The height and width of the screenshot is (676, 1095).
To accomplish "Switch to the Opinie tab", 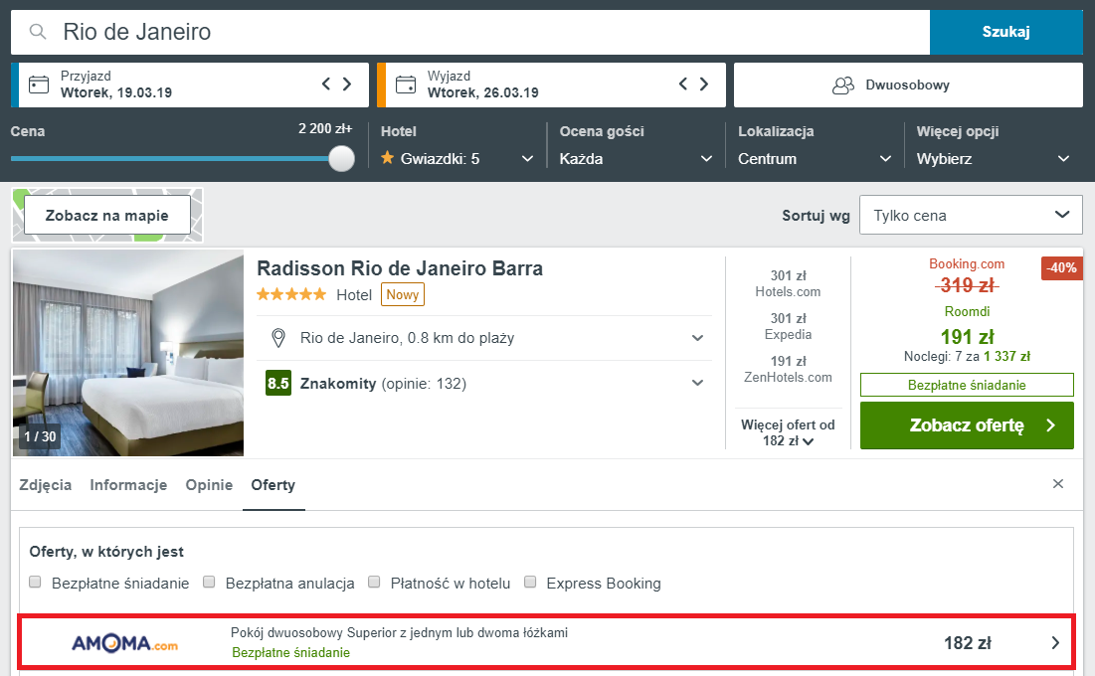I will (x=209, y=485).
